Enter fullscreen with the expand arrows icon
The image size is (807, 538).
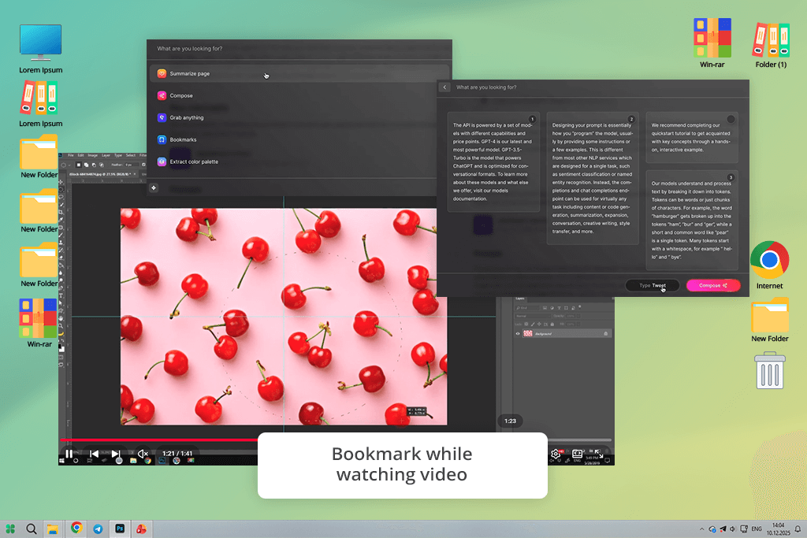[x=598, y=453]
